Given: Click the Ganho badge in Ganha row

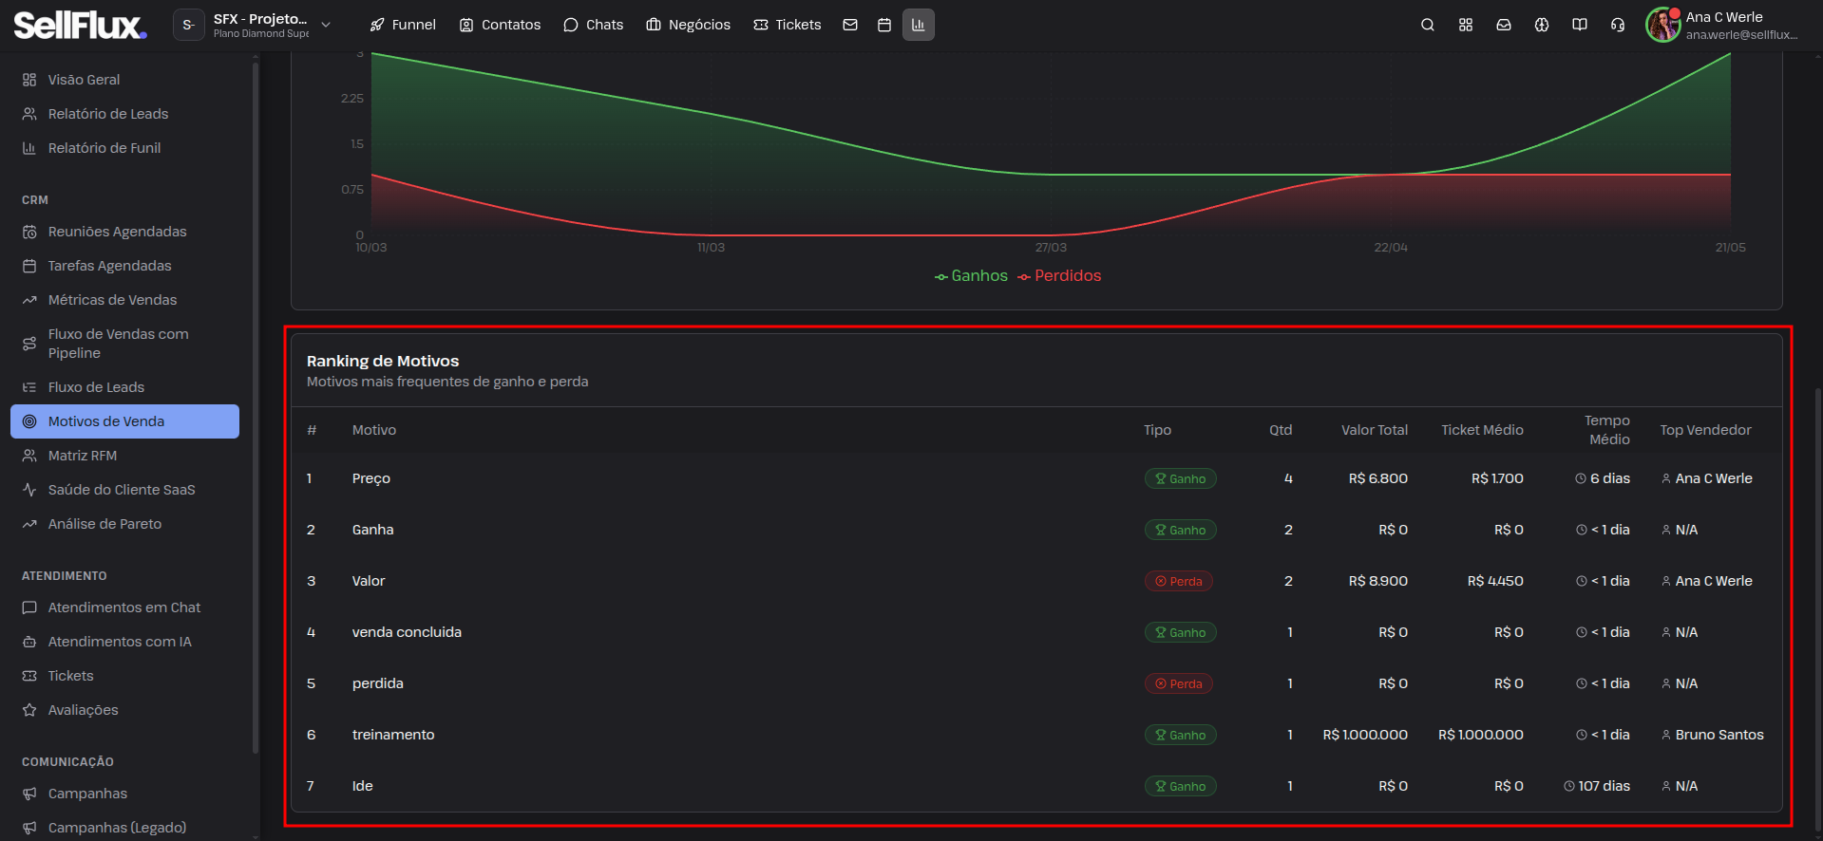Looking at the screenshot, I should (1180, 530).
